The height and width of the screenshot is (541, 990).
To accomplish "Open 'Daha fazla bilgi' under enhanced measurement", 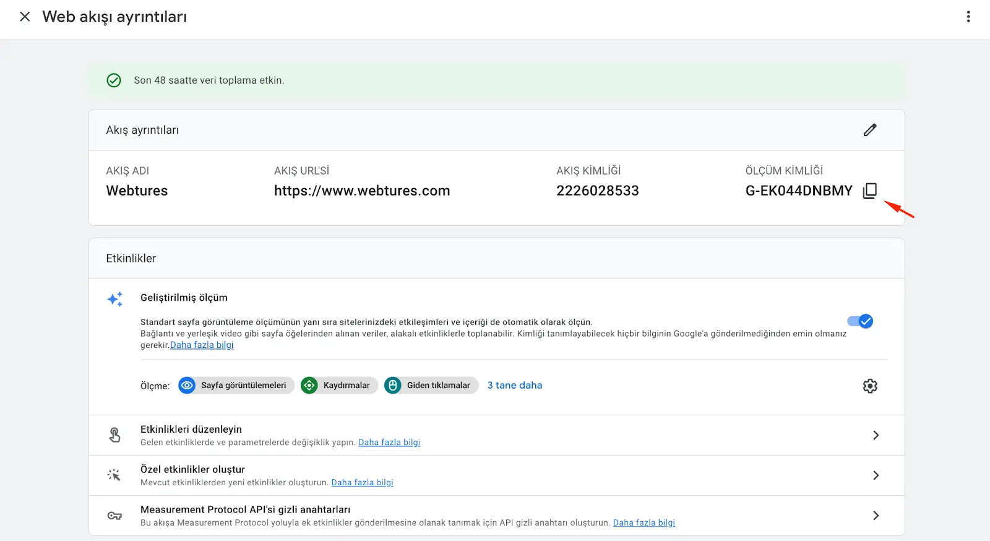I will [202, 345].
